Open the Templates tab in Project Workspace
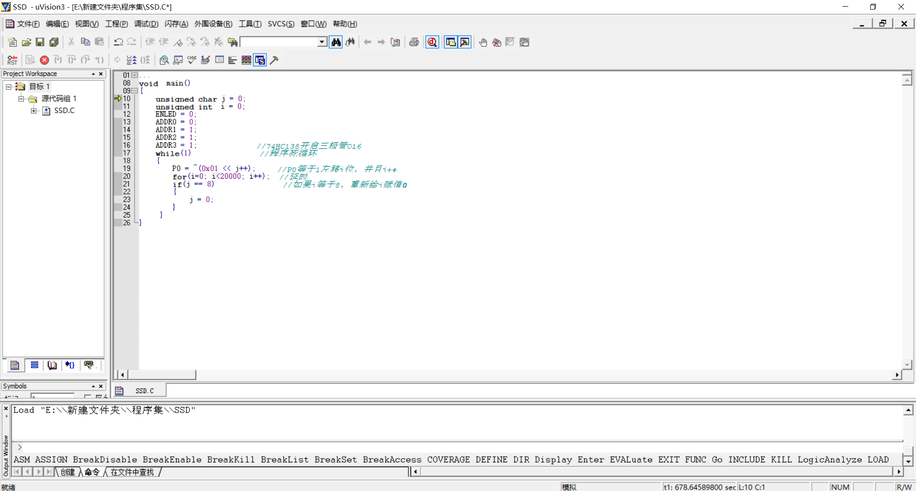The image size is (916, 491). pos(89,365)
